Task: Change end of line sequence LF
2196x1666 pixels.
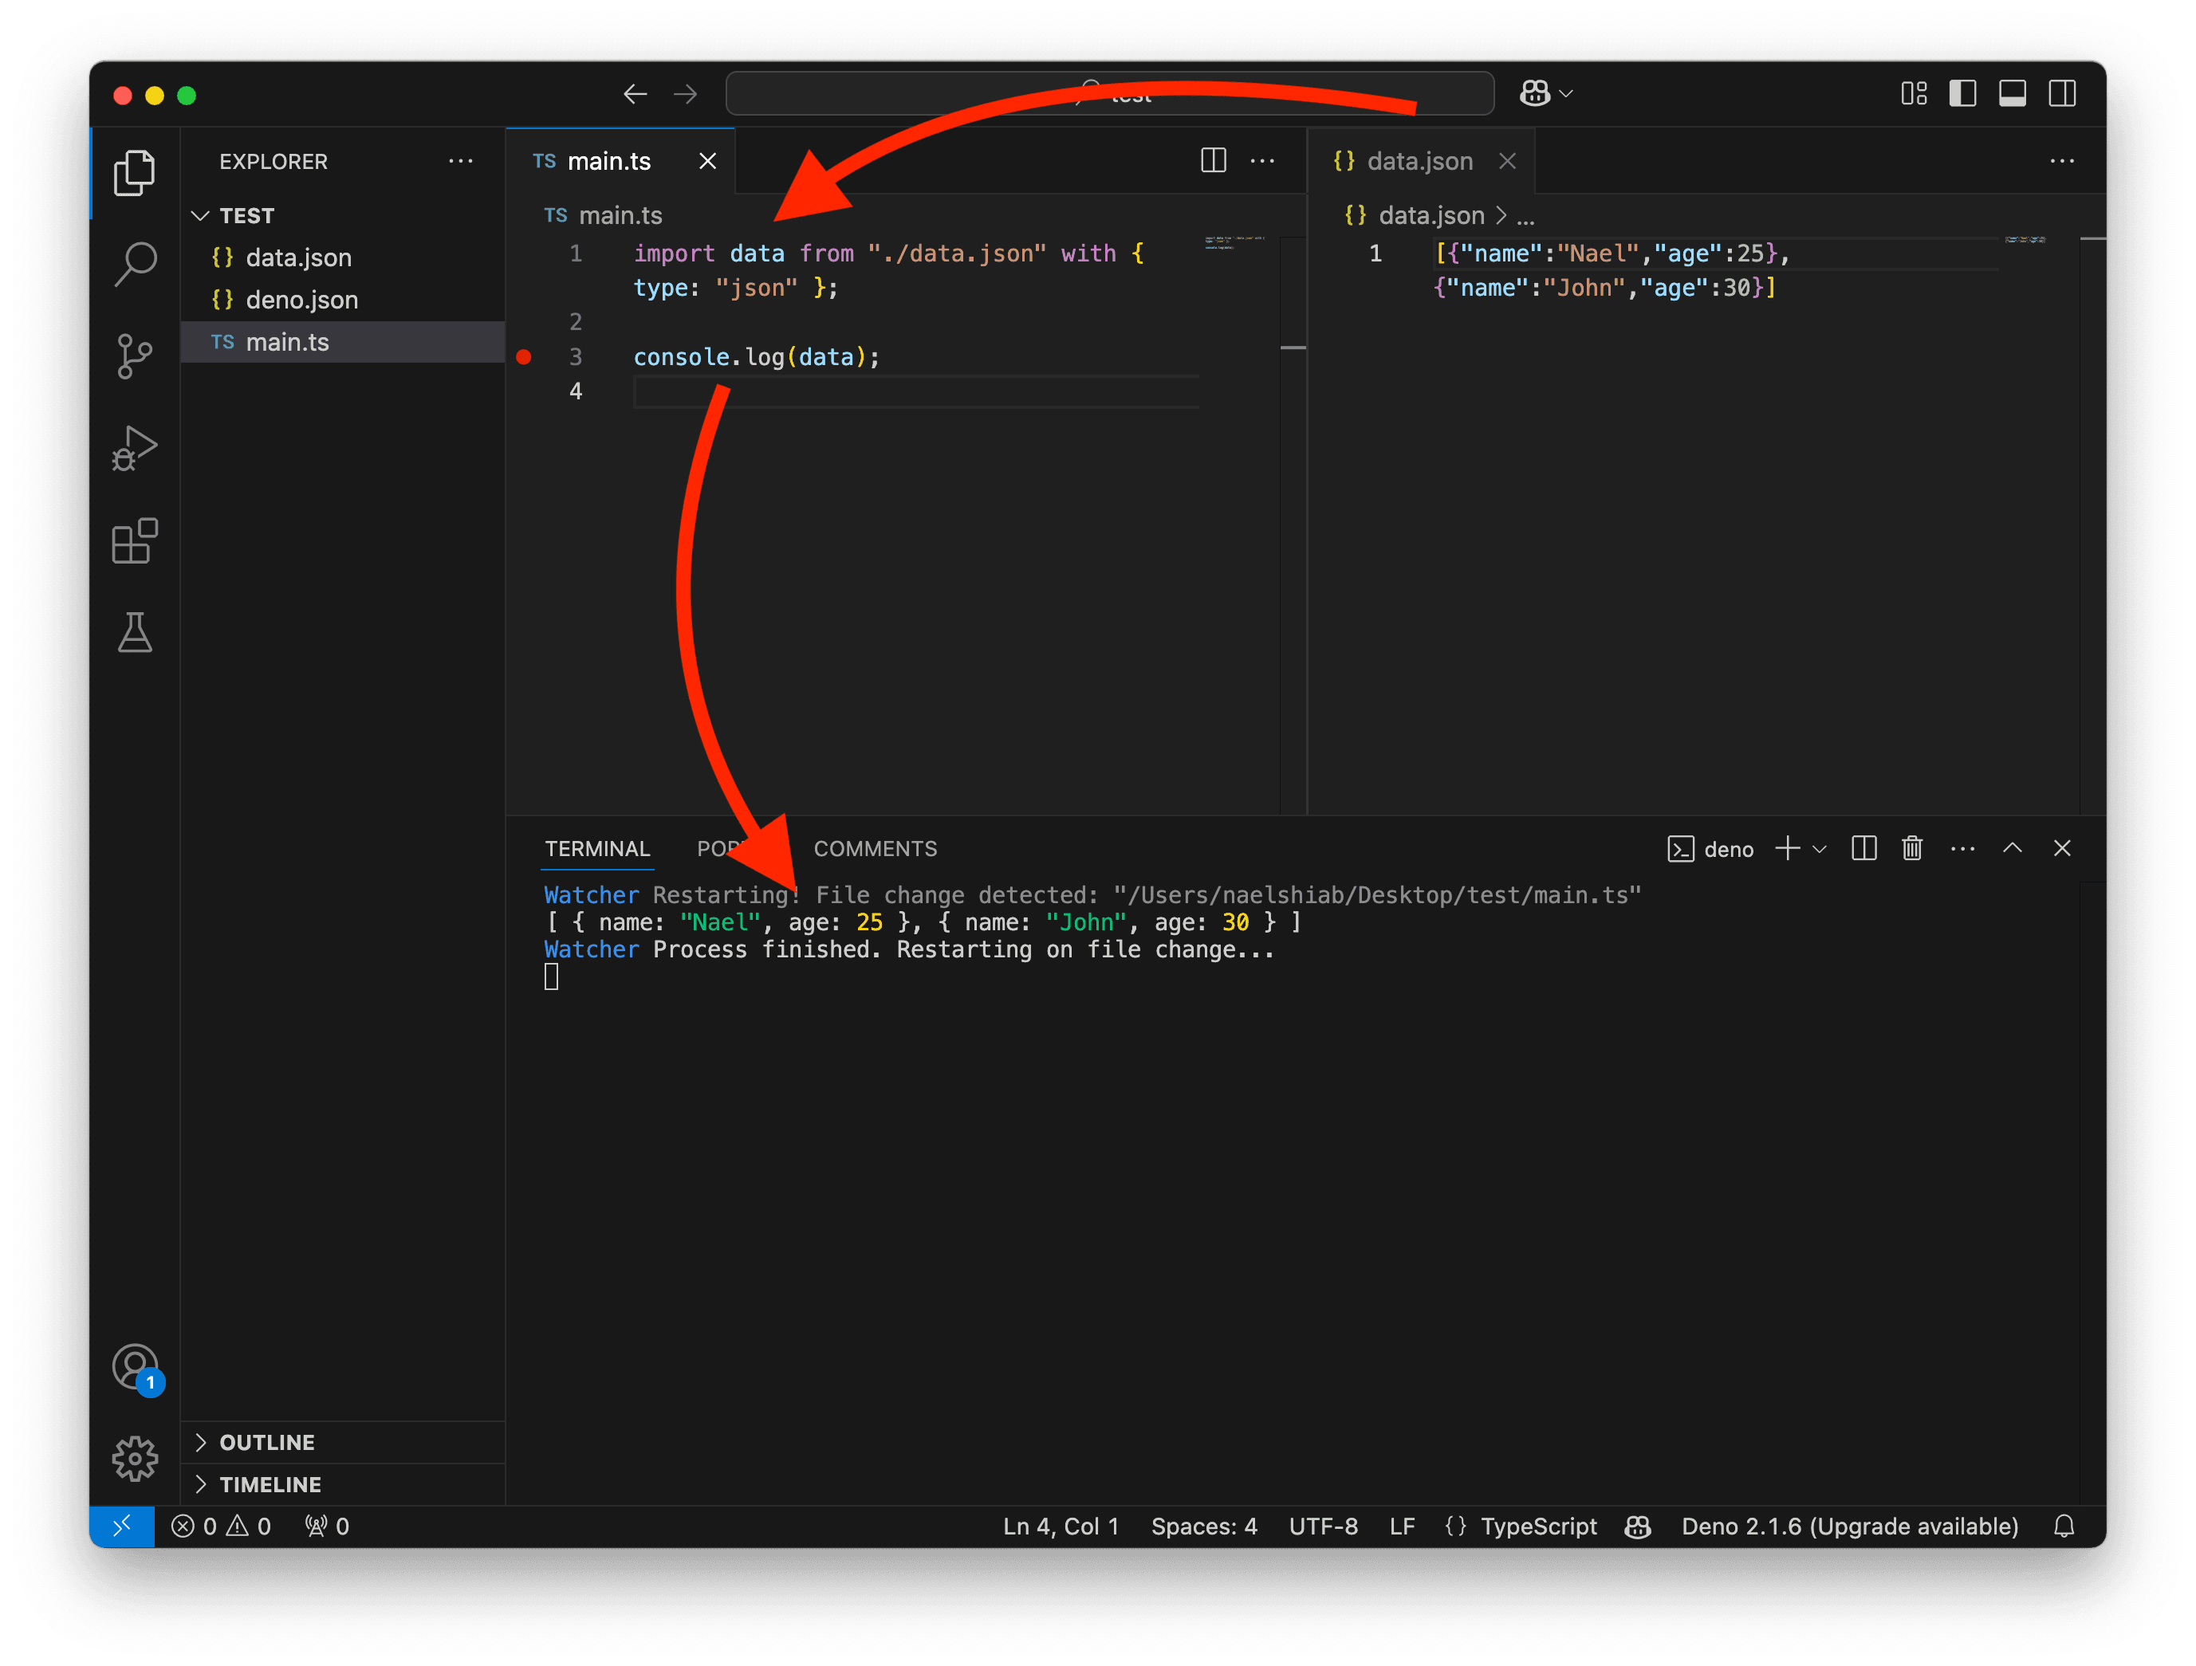Action: (x=1402, y=1526)
